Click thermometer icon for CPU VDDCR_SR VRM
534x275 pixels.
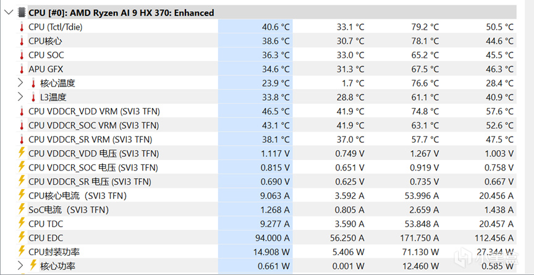pos(22,140)
